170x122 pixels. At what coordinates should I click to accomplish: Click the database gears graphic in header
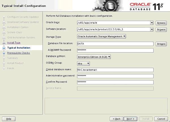pyautogui.click(x=107, y=5)
